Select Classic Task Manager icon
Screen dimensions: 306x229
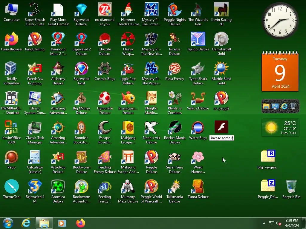(35, 128)
